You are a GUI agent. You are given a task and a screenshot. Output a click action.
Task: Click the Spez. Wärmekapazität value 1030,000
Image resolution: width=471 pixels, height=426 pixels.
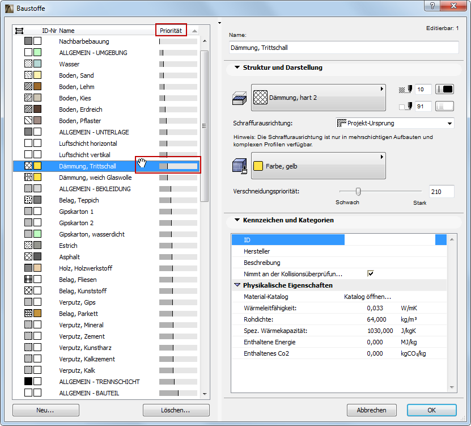coord(380,331)
